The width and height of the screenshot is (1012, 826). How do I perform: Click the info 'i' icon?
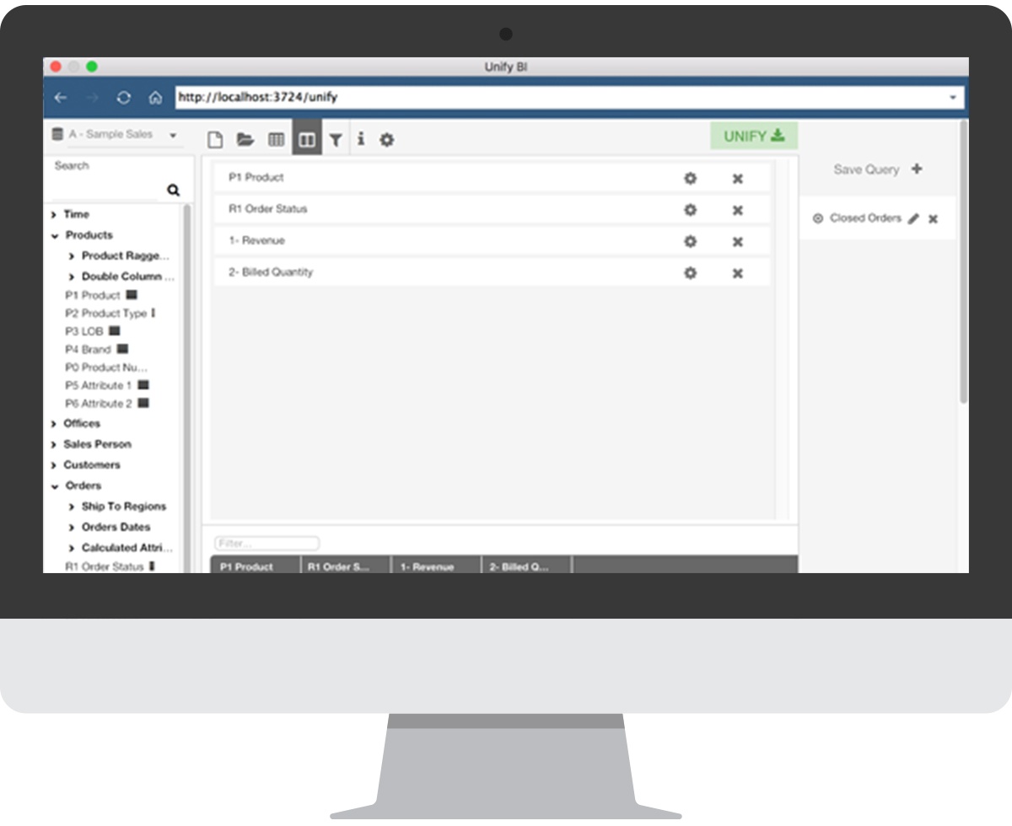click(361, 139)
